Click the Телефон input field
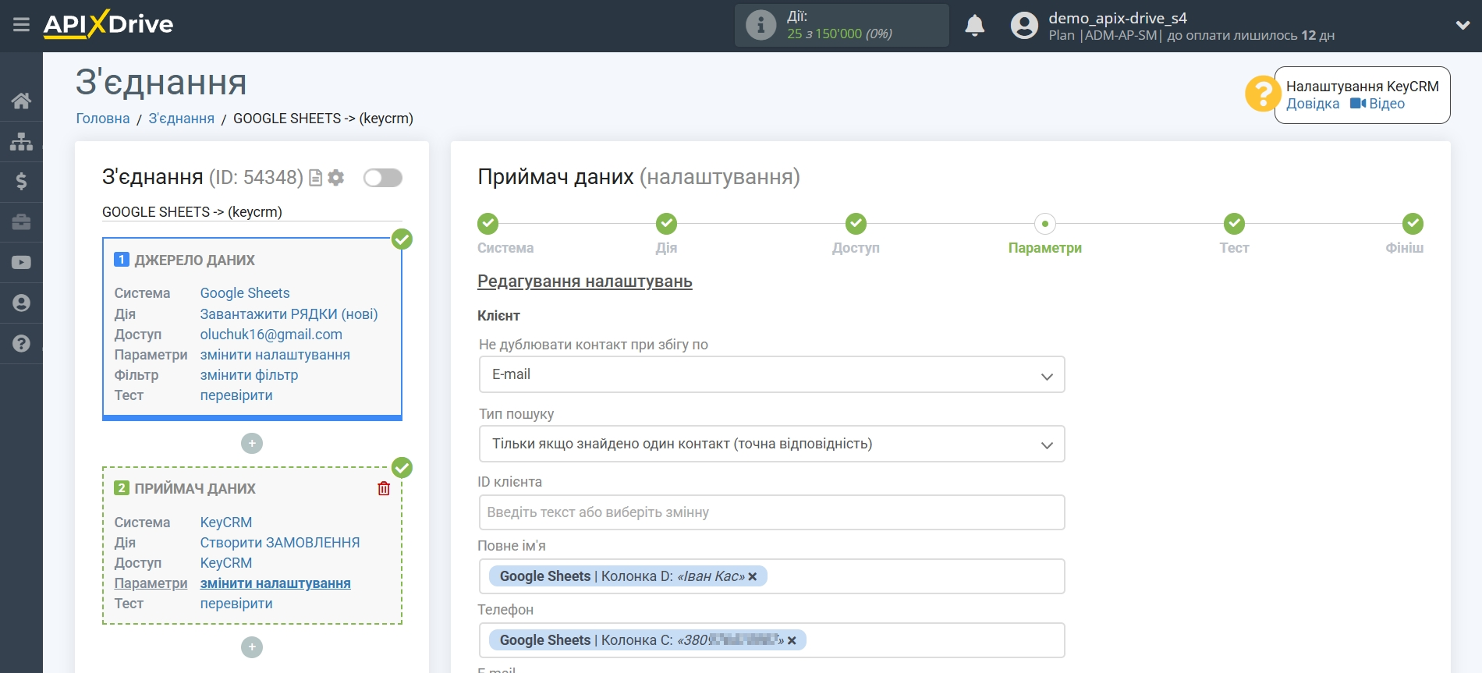 tap(771, 640)
